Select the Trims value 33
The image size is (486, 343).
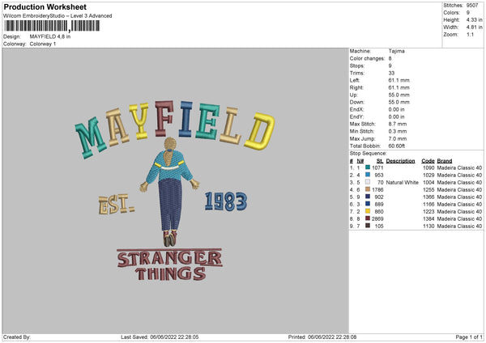pyautogui.click(x=391, y=73)
